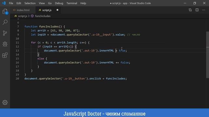Screen dimensions: 209x117
Task: Click script.js in the breadcrumb
Action: tap(23, 16)
